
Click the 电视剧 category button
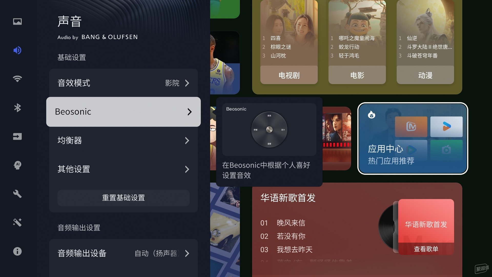pyautogui.click(x=289, y=75)
